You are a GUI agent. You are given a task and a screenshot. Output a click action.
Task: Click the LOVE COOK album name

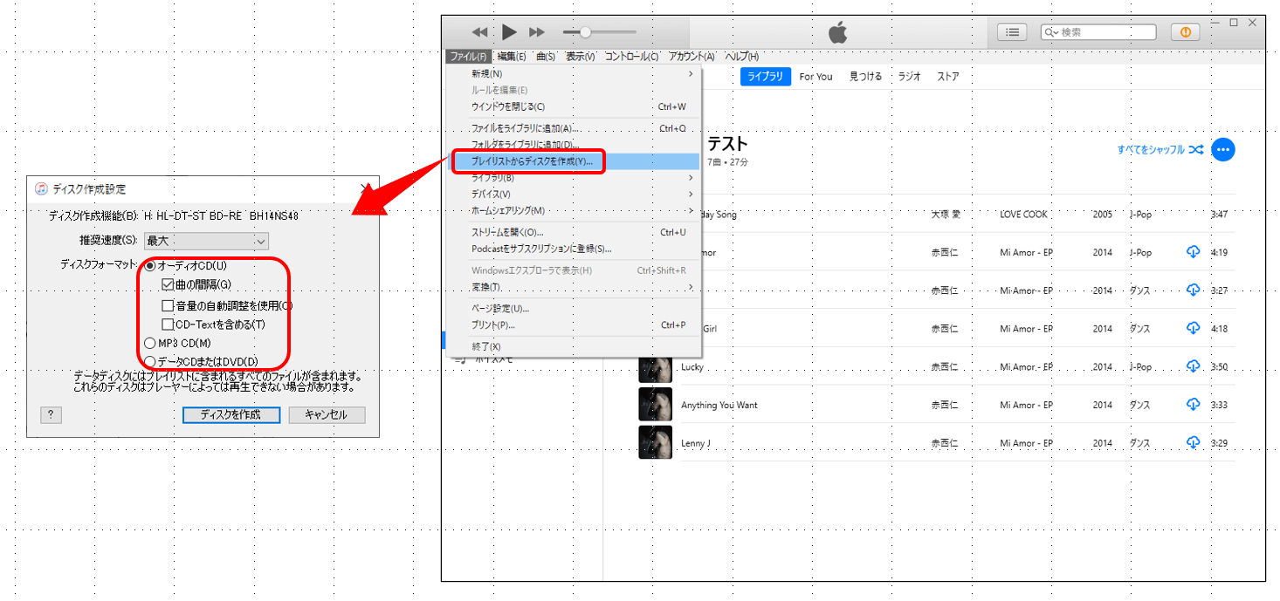[1024, 214]
